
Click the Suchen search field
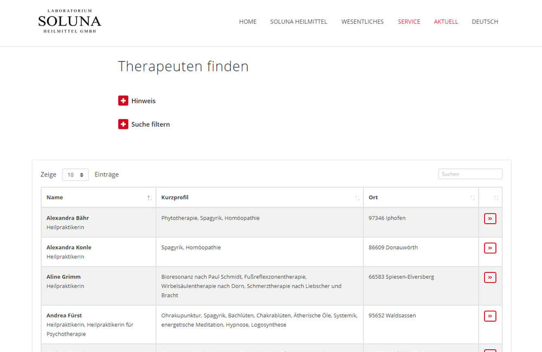tap(470, 174)
